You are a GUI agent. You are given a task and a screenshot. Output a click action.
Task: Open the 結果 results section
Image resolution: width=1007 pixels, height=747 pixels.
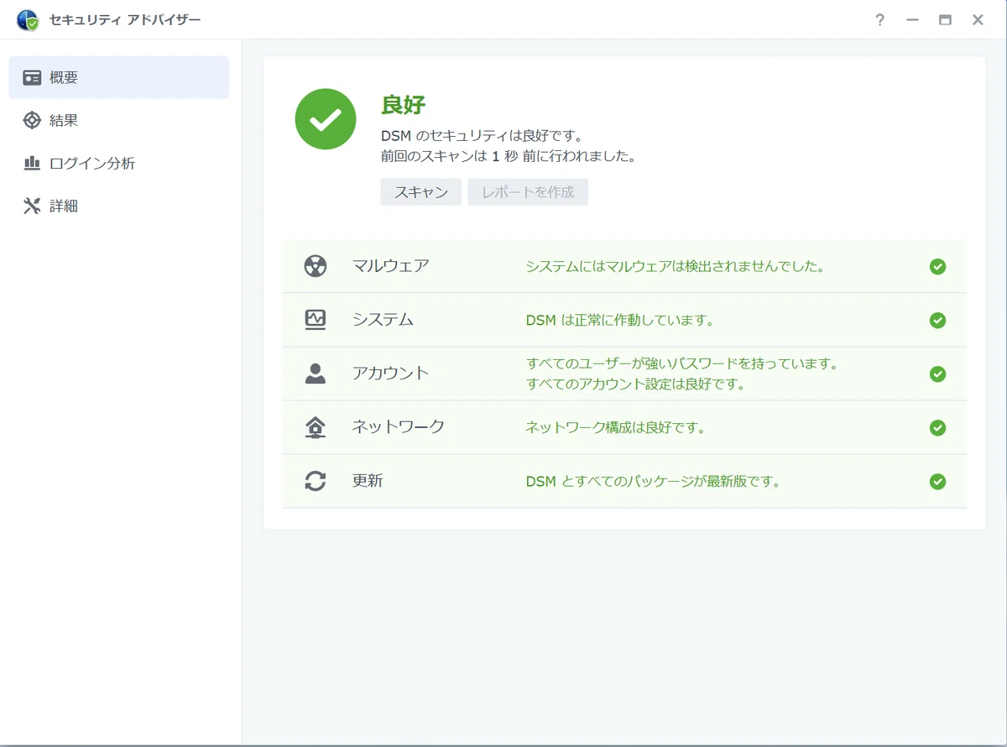tap(119, 120)
